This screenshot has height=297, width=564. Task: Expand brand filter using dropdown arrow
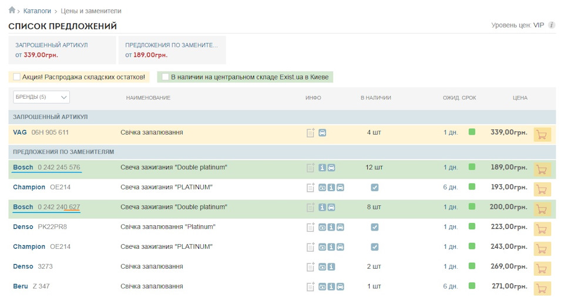click(x=63, y=97)
